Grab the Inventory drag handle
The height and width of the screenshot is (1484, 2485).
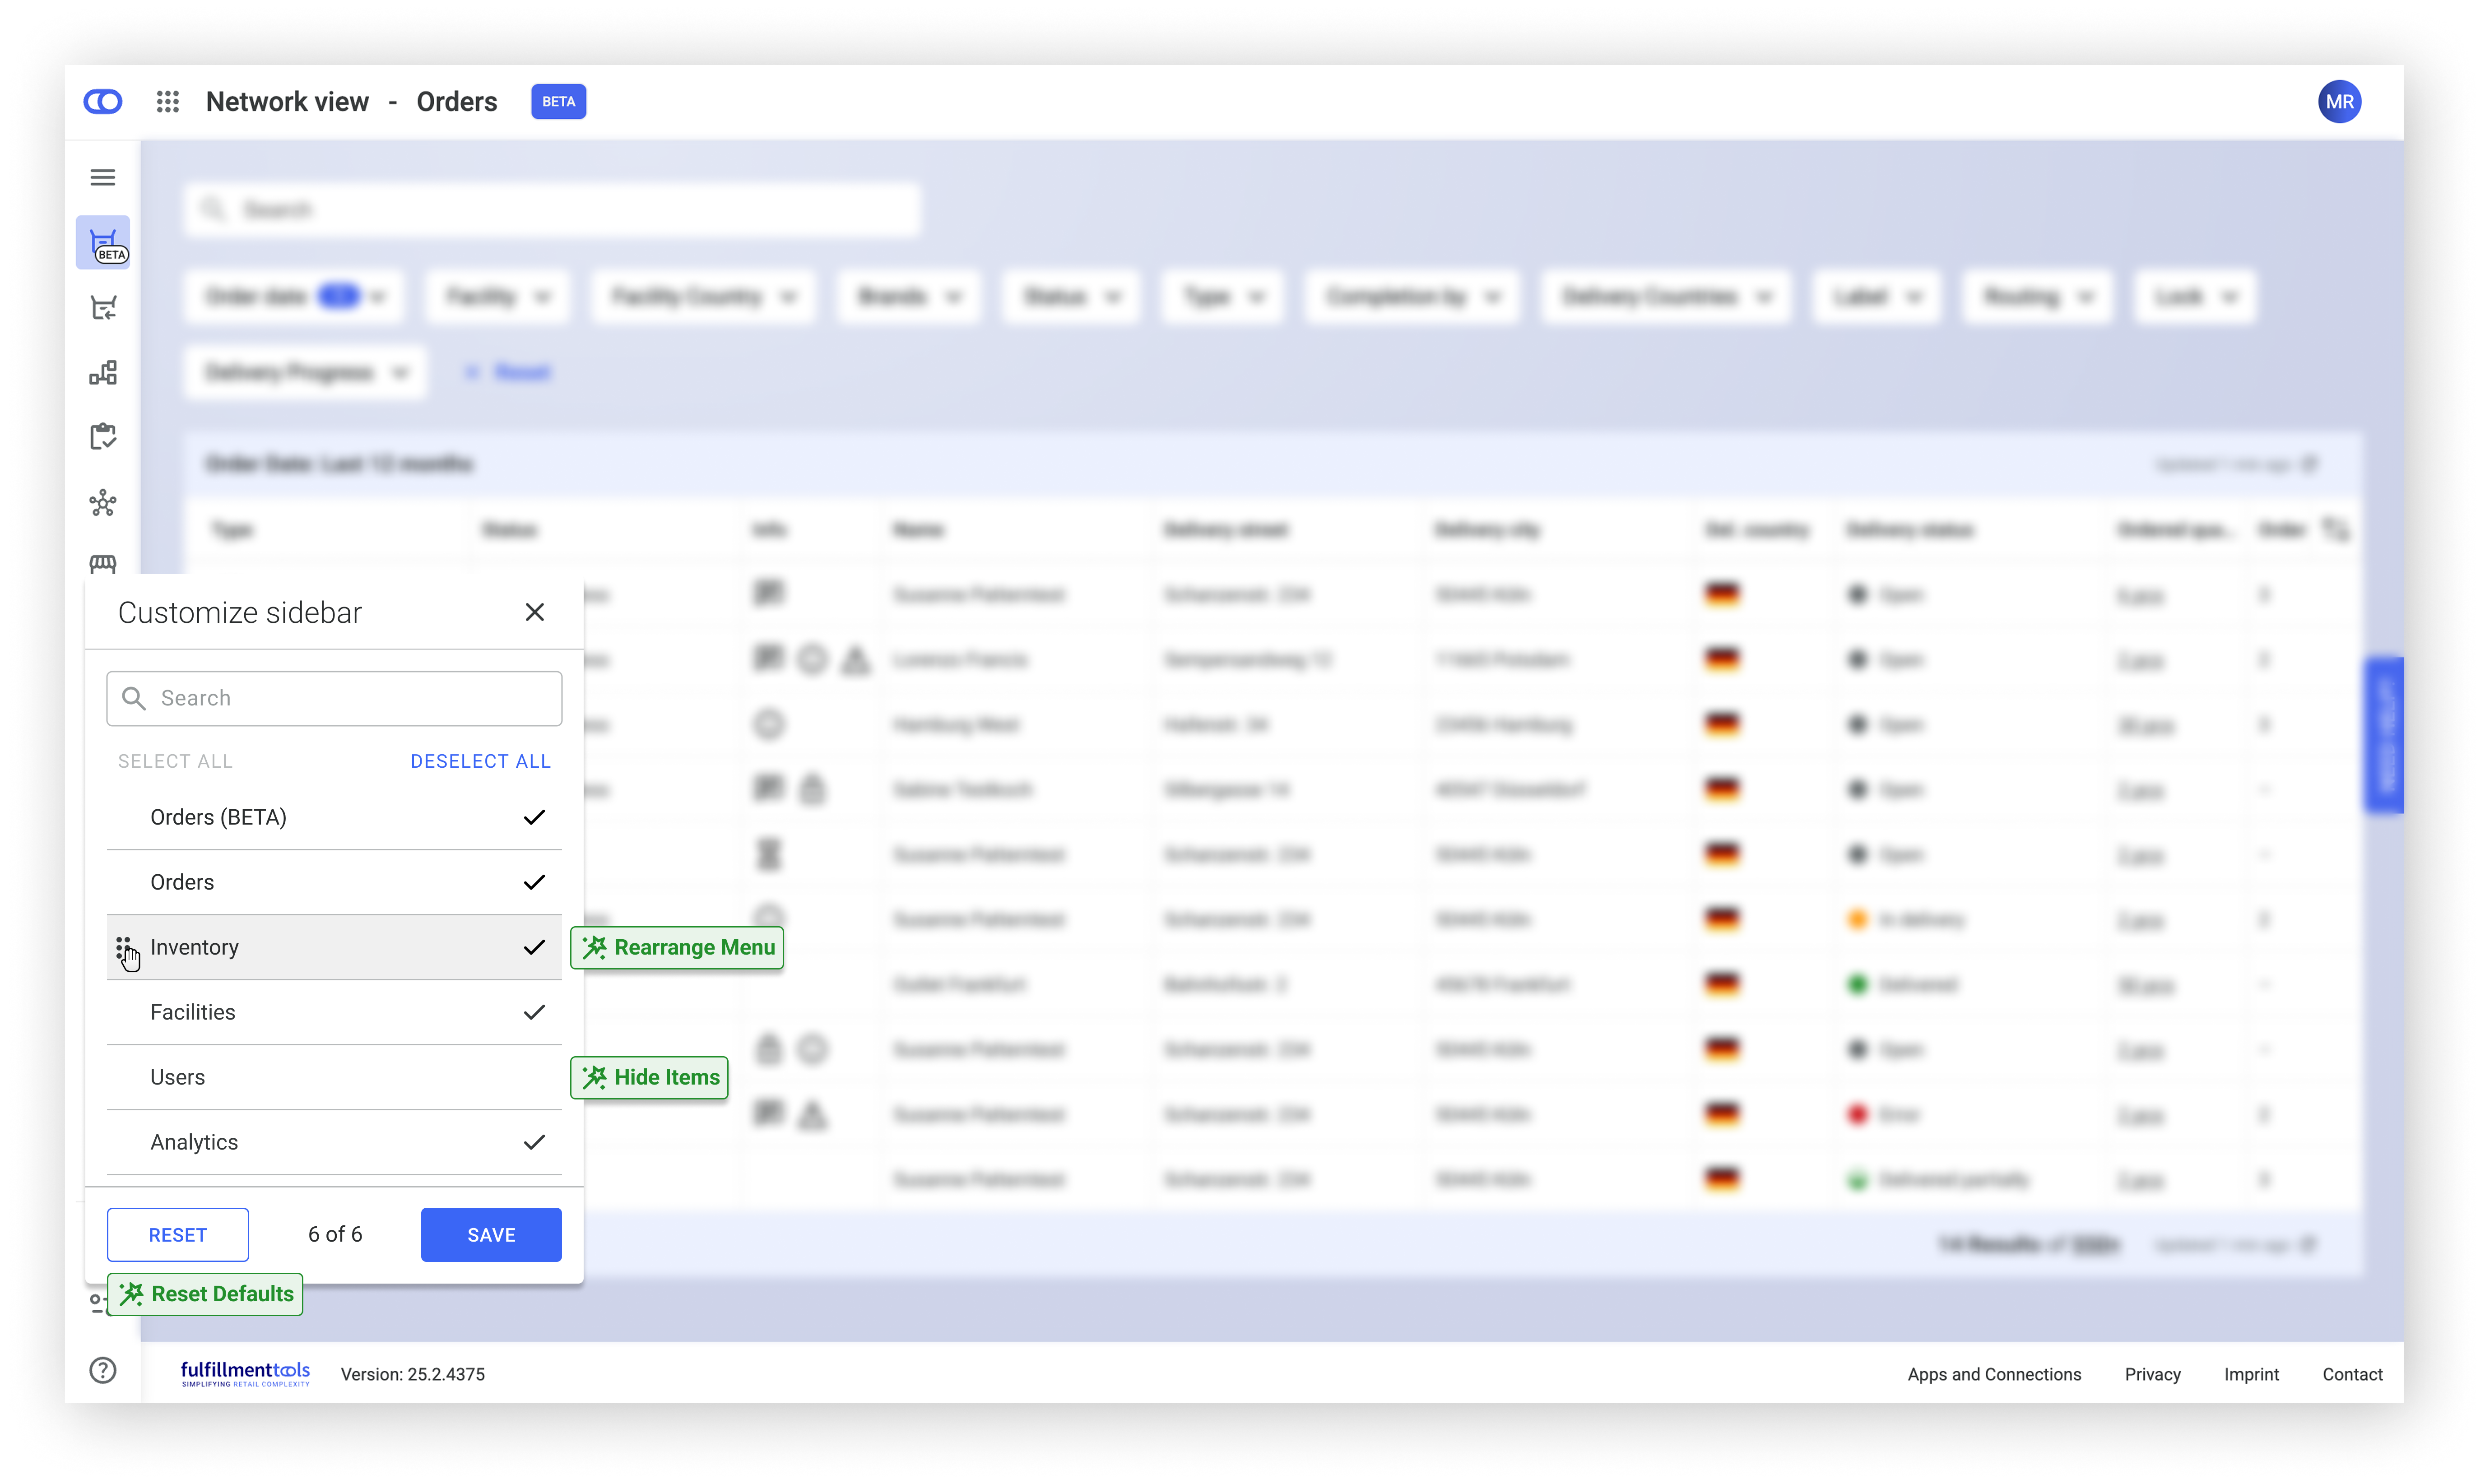(123, 947)
